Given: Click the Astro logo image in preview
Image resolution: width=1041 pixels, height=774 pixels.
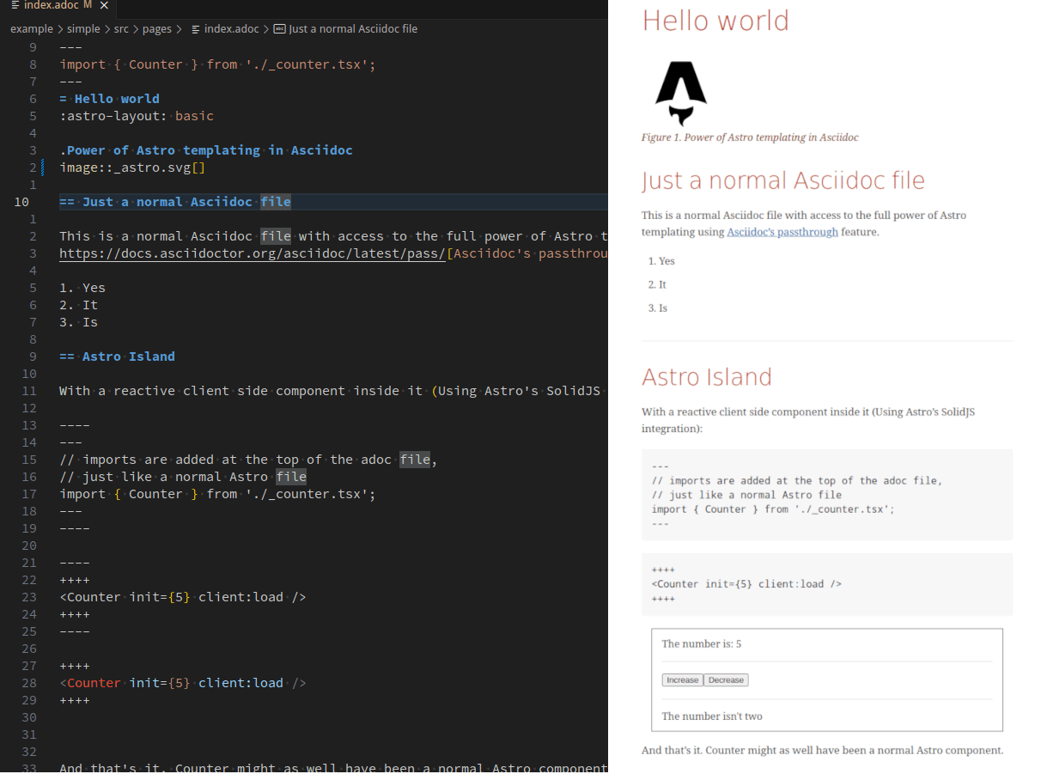Looking at the screenshot, I should click(681, 94).
